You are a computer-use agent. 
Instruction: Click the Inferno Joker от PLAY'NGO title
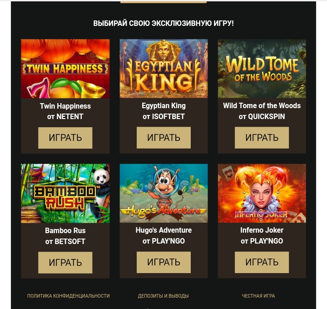pyautogui.click(x=262, y=235)
